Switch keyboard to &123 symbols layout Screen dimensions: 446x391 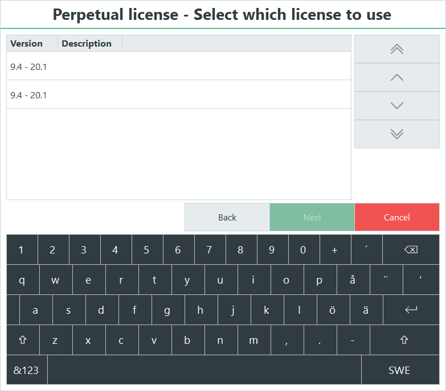tap(27, 370)
